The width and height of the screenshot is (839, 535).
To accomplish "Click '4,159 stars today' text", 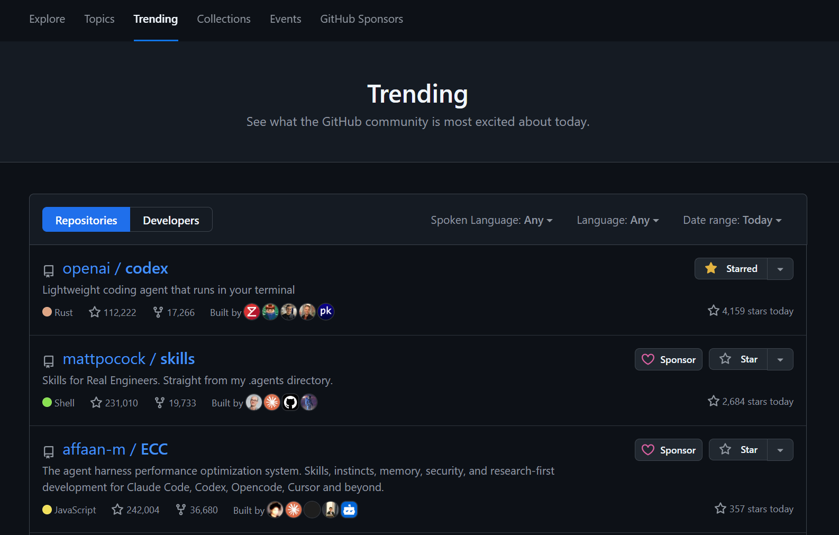I will [x=751, y=311].
